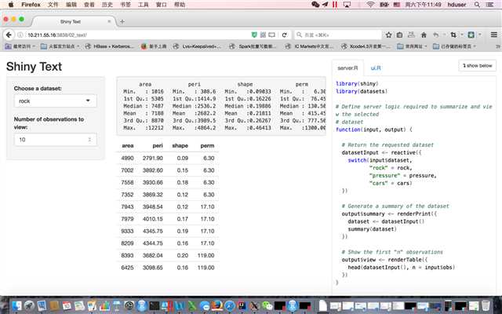The width and height of the screenshot is (502, 314).
Task: Open the Spark bookmark
Action: coord(253,46)
